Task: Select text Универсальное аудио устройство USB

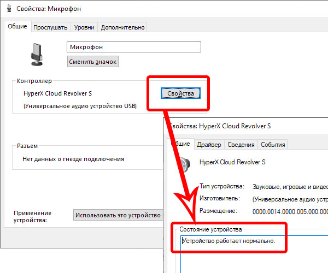Action: pyautogui.click(x=80, y=106)
